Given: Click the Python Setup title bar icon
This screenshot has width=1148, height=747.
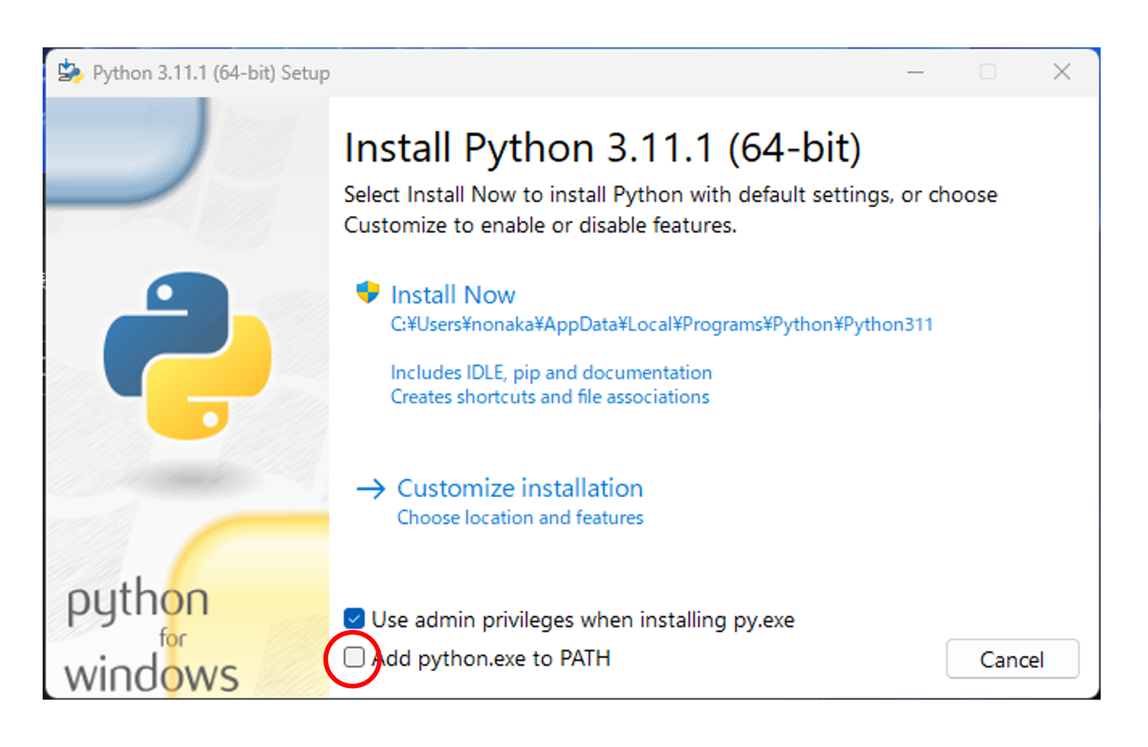Looking at the screenshot, I should 71,72.
